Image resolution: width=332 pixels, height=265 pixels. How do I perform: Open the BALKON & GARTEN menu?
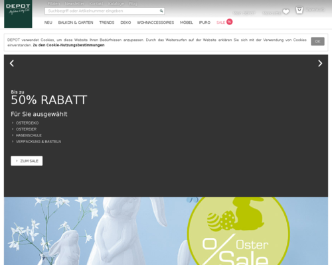[x=76, y=23]
